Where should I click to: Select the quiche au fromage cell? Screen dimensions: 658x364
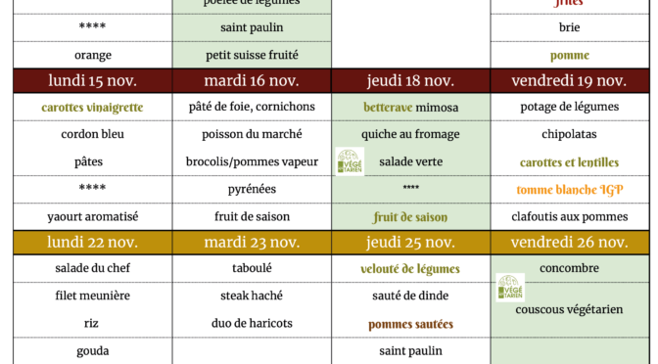(411, 134)
